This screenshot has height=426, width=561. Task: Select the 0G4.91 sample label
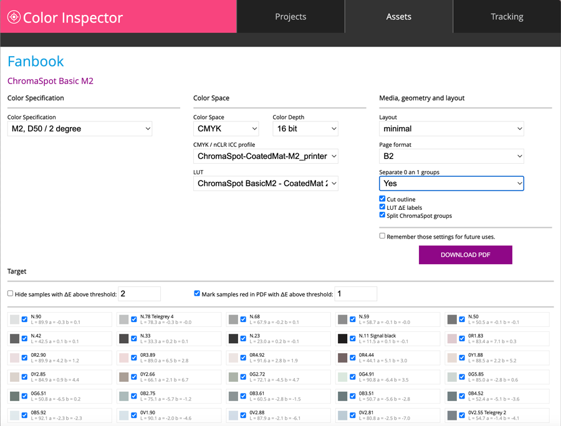click(x=367, y=374)
